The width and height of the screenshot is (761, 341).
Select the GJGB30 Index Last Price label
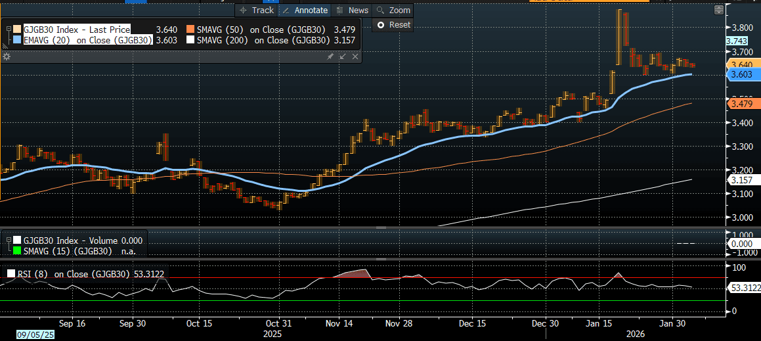(x=77, y=30)
